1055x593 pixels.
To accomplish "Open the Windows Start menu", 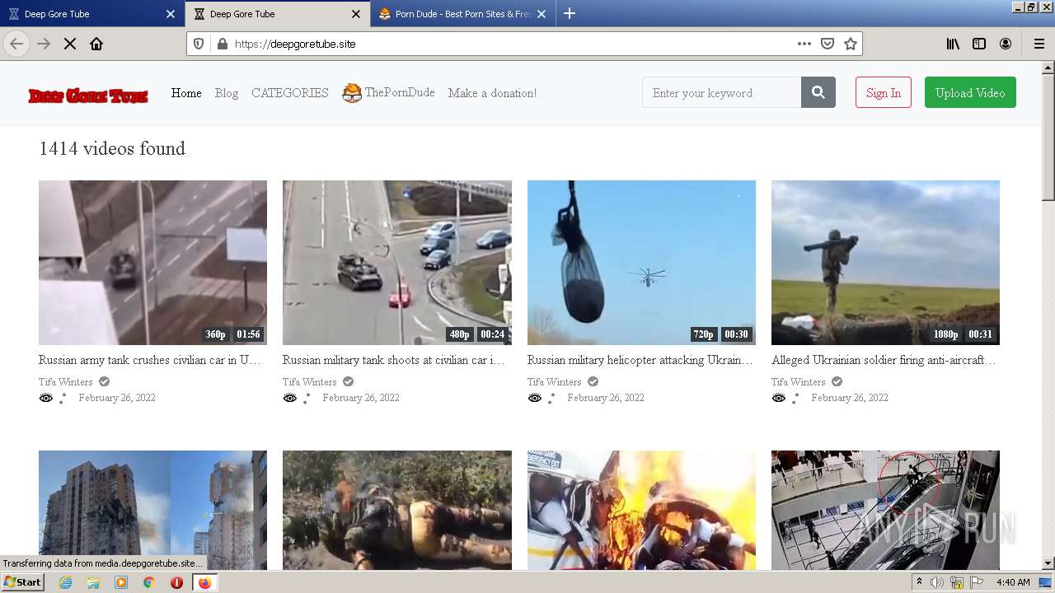I will 23,581.
